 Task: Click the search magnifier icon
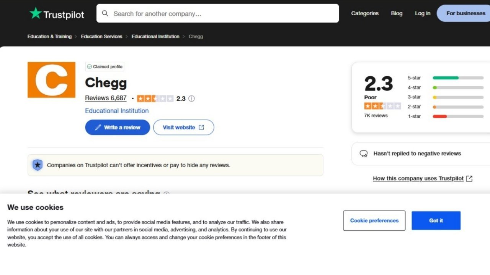105,13
